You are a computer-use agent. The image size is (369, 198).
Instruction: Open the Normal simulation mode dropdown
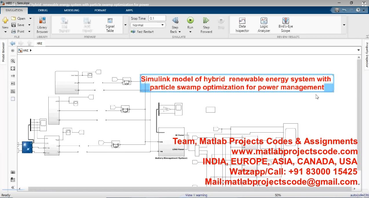(x=148, y=25)
